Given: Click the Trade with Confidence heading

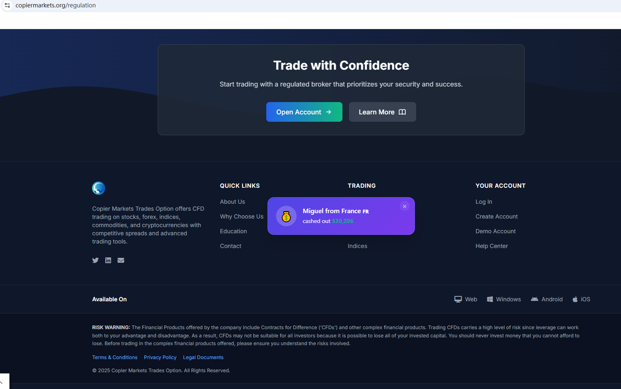Looking at the screenshot, I should click(341, 65).
